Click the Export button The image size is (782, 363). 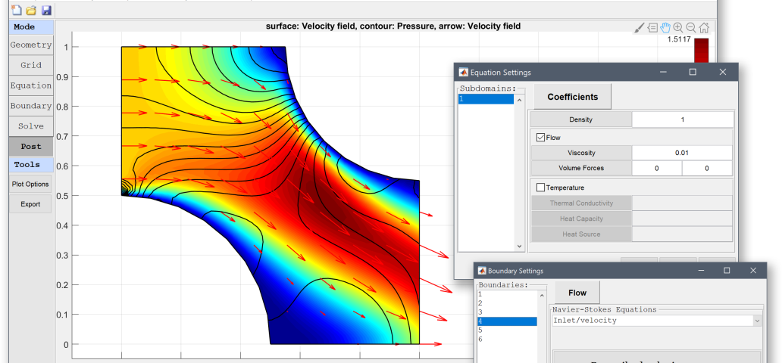point(30,204)
